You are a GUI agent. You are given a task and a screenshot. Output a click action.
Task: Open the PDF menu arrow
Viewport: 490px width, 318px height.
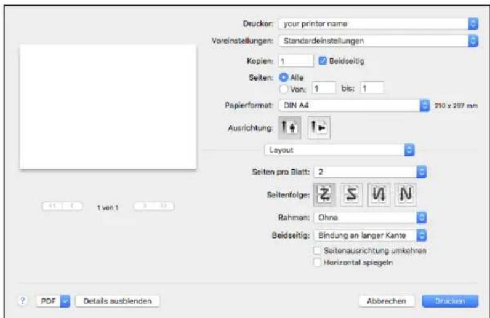click(65, 301)
